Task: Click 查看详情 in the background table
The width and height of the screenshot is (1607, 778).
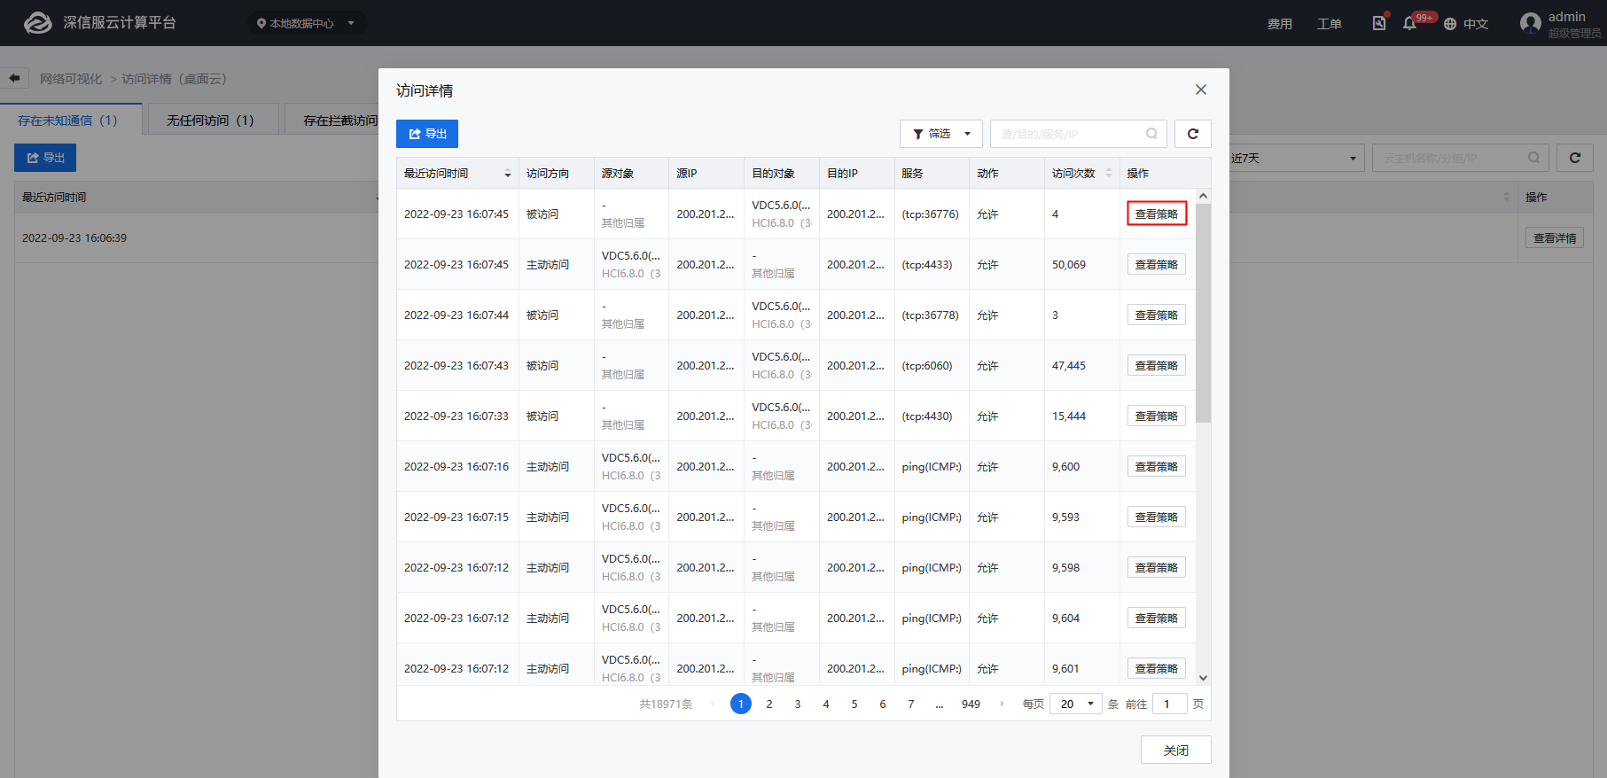Action: tap(1555, 237)
